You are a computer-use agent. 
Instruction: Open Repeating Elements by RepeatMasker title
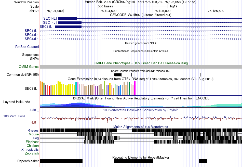pos(141,157)
